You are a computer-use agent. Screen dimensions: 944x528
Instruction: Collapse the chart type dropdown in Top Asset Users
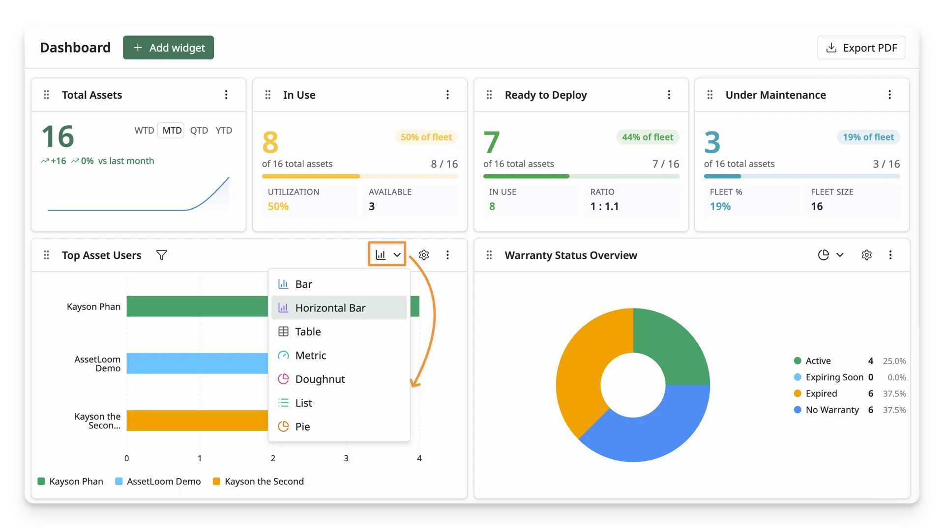click(x=387, y=254)
